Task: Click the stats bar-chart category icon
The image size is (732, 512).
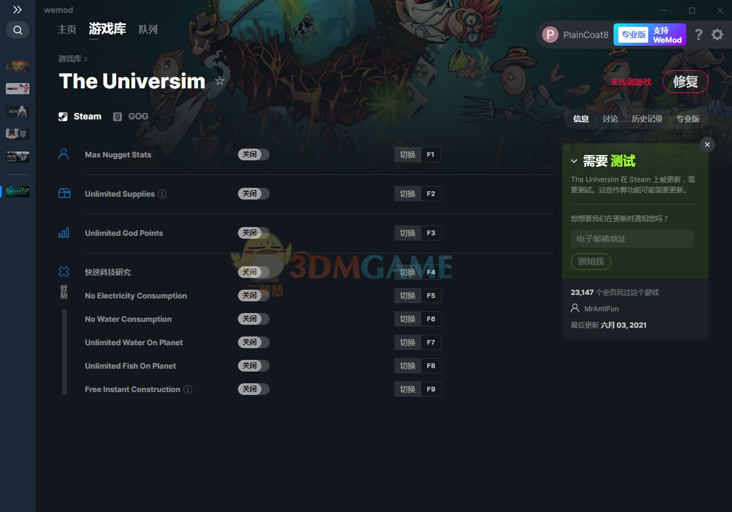Action: tap(64, 232)
